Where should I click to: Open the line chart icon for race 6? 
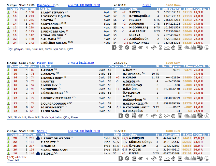[x=167, y=116]
